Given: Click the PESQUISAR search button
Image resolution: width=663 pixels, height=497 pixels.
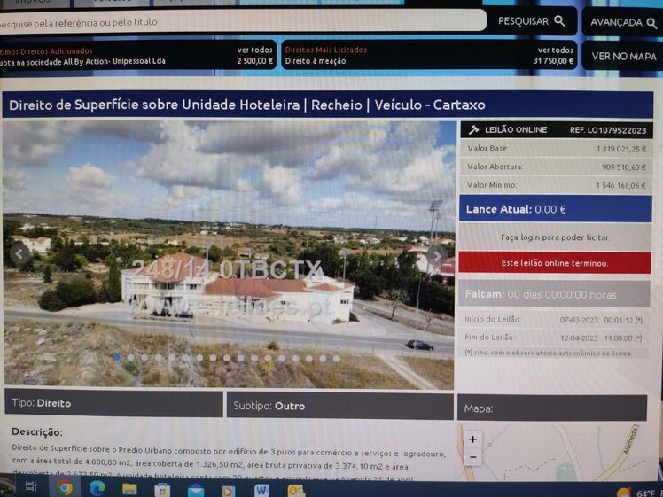Looking at the screenshot, I should (x=532, y=21).
